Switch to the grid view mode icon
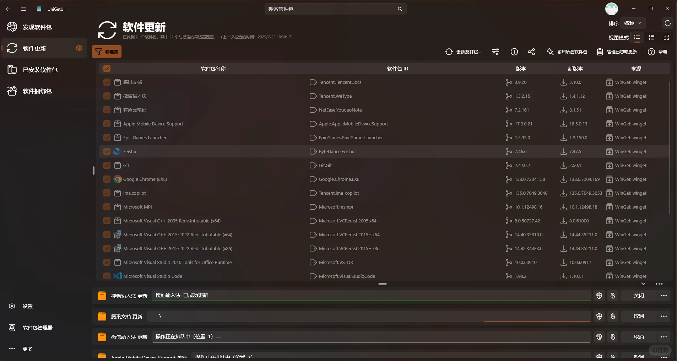The width and height of the screenshot is (677, 361). tap(666, 37)
